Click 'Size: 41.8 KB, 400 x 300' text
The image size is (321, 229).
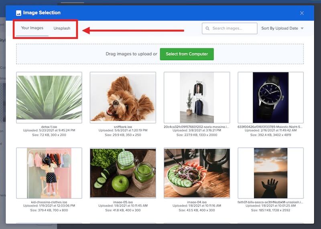[123, 210]
